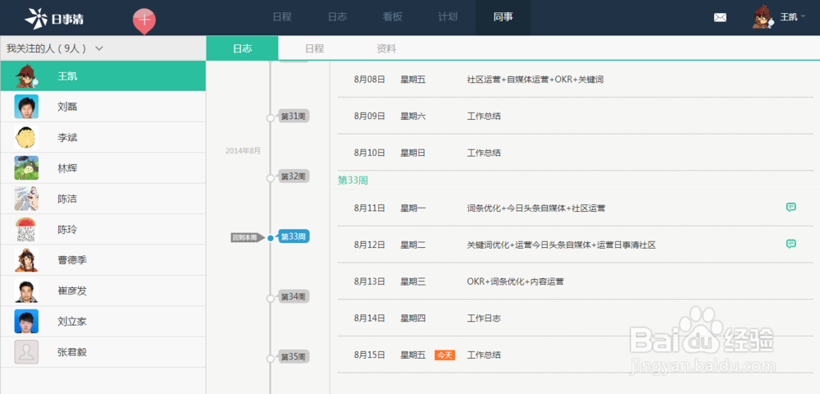The image size is (820, 394).
Task: Open 8月13日 log OKR+词条优化+内容运营
Action: pyautogui.click(x=515, y=282)
